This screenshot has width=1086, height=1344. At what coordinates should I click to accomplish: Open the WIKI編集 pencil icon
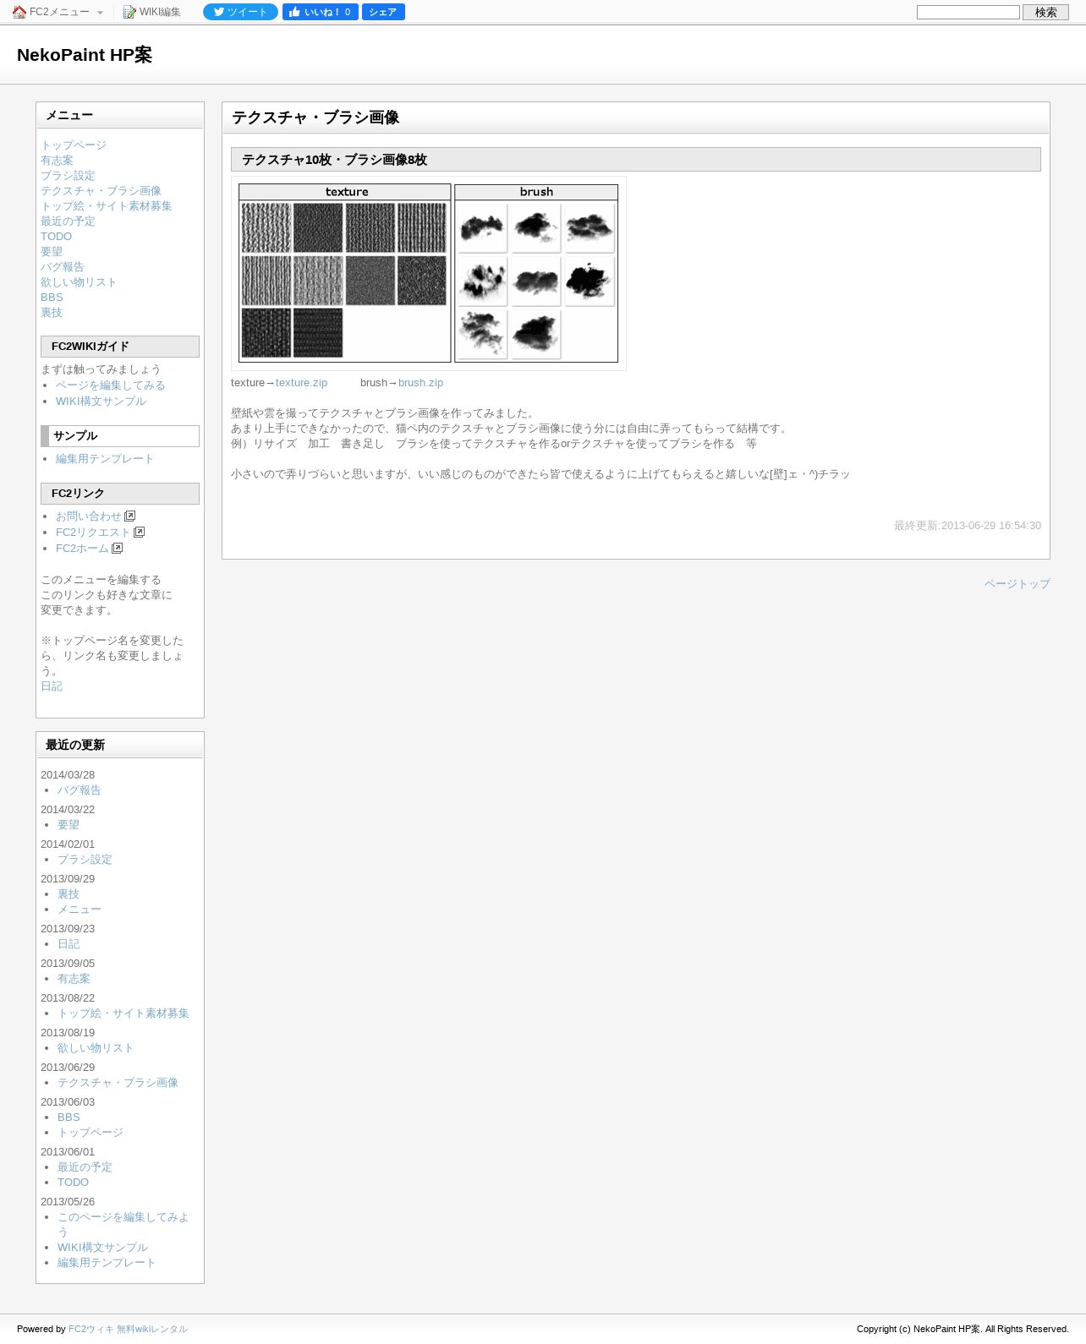tap(129, 12)
